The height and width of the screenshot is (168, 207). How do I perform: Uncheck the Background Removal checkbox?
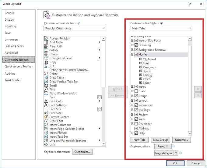pyautogui.click(x=136, y=50)
